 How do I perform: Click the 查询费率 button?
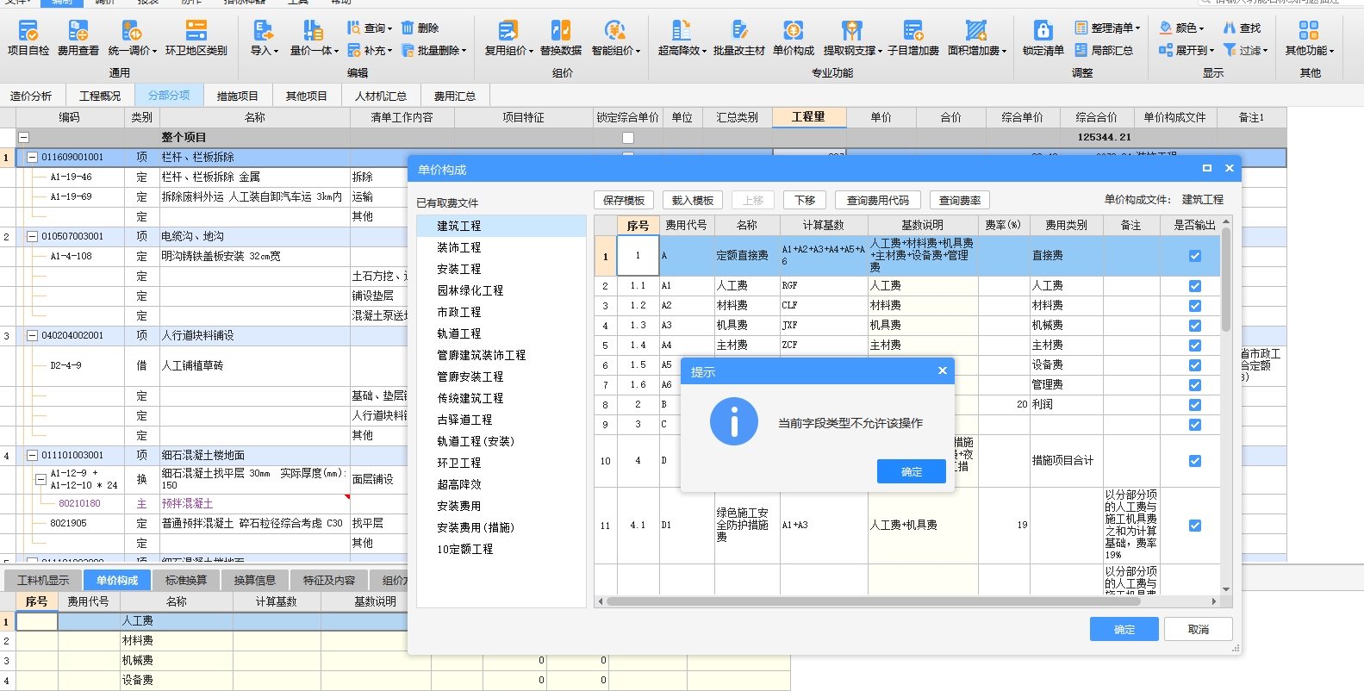click(x=960, y=200)
